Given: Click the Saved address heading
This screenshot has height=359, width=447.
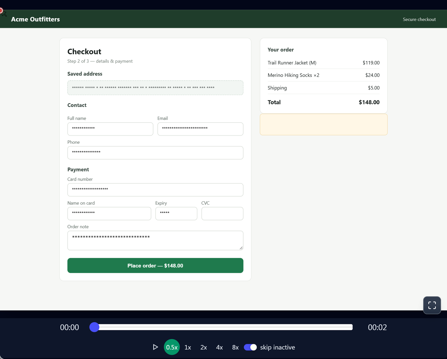Looking at the screenshot, I should tap(85, 74).
